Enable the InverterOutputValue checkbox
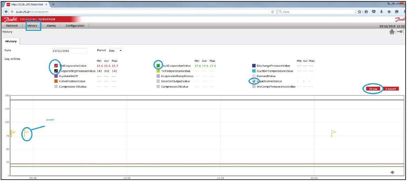Image resolution: width=407 pixels, height=181 pixels. 158,81
